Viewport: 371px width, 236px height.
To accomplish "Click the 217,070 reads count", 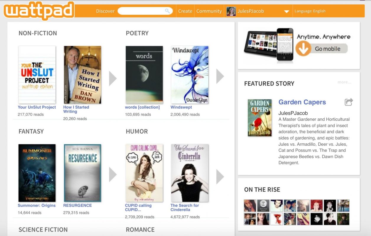I will point(31,114).
